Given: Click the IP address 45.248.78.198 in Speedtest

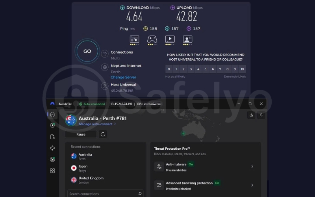Looking at the screenshot, I should pos(122,91).
